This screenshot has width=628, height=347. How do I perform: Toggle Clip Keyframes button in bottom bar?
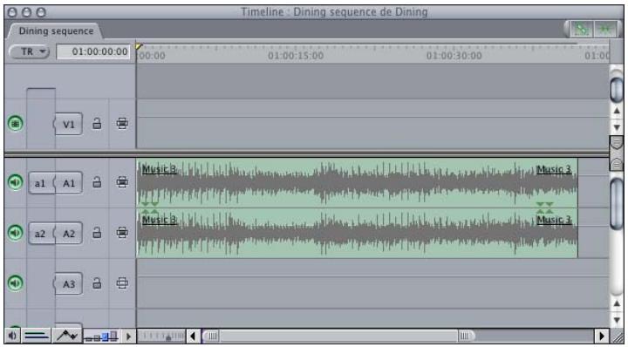(37, 336)
